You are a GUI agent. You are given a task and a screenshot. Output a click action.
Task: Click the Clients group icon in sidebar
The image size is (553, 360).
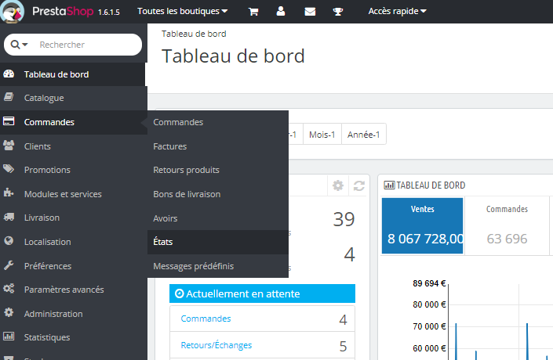pyautogui.click(x=9, y=146)
